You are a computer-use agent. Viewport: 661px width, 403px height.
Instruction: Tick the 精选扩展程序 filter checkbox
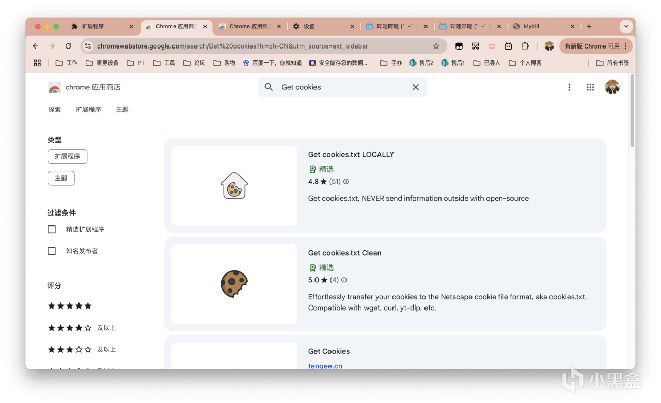(52, 229)
